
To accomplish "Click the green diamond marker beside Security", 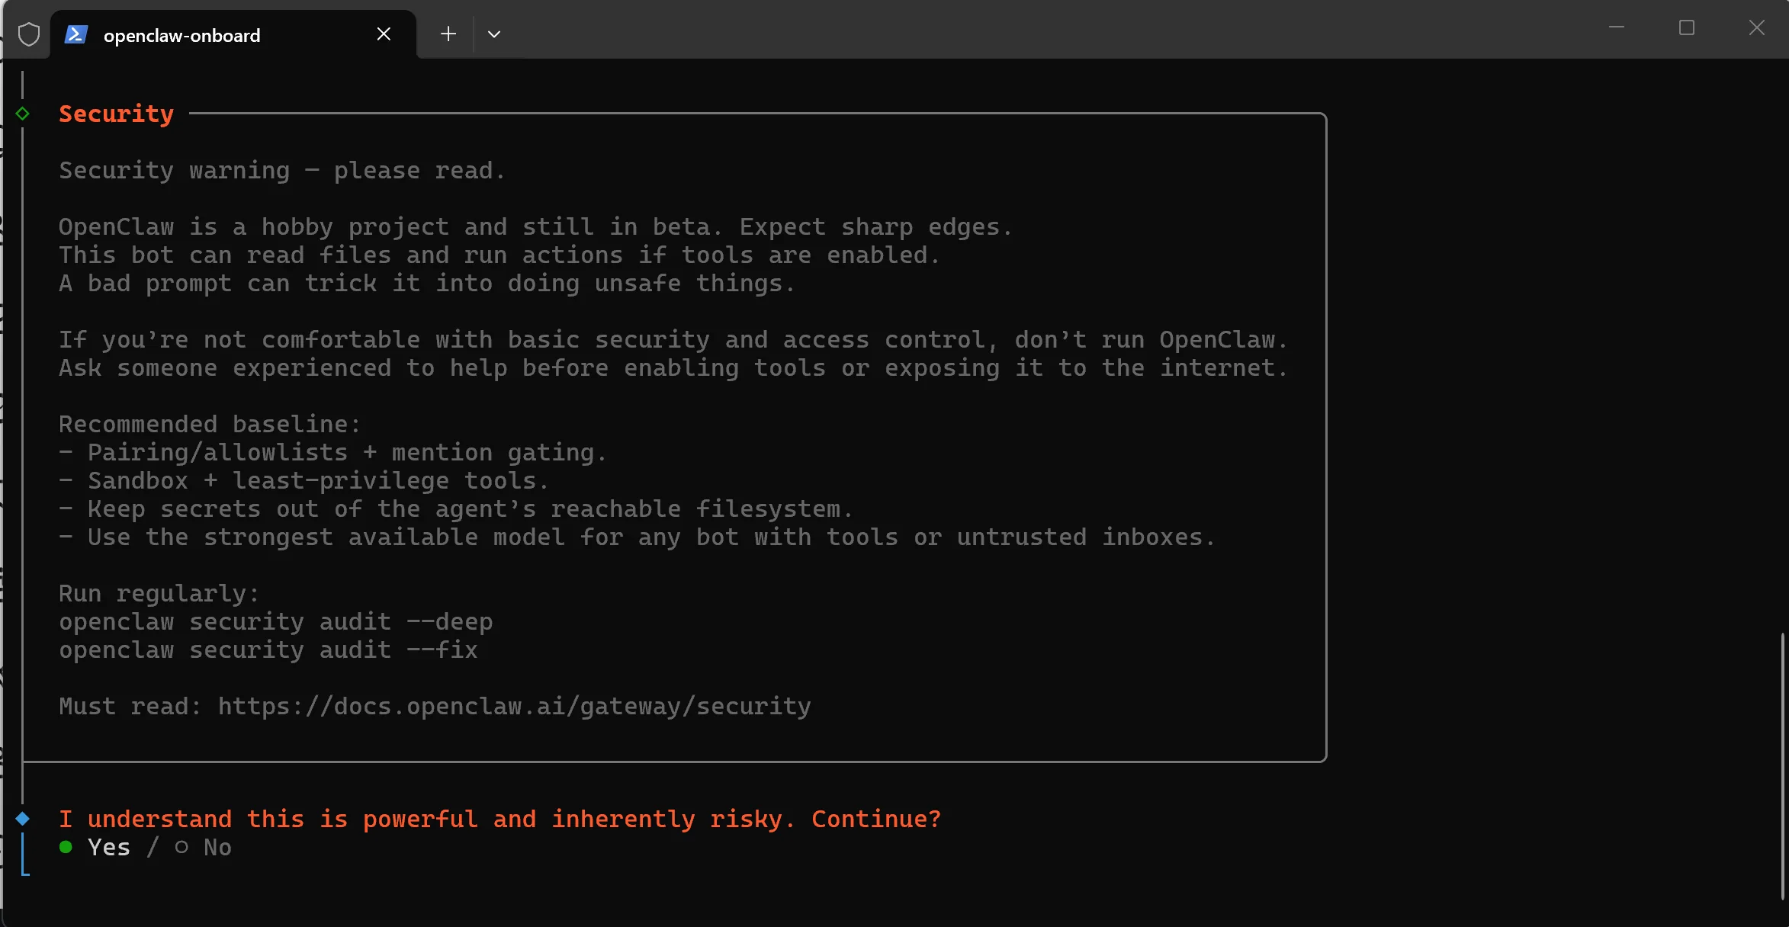I will click(23, 114).
